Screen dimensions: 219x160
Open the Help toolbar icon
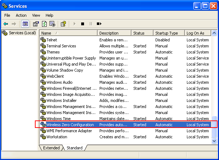[x=63, y=24]
